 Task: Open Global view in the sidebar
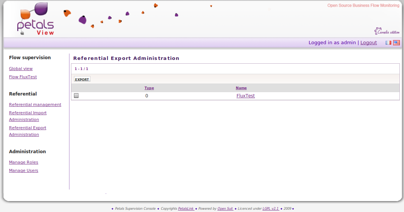point(21,69)
